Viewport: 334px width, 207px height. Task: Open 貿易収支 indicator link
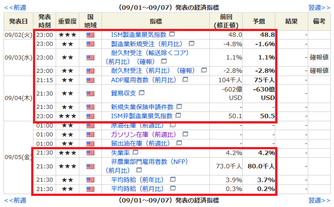[x=123, y=93]
